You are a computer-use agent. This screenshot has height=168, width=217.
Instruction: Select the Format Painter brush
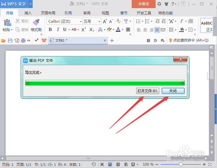pos(36,22)
